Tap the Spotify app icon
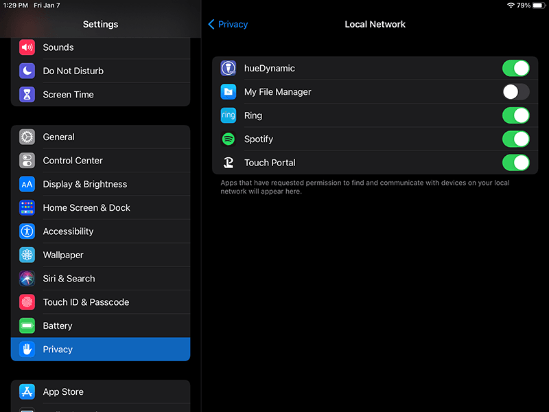Viewport: 549px width, 412px height. click(229, 139)
